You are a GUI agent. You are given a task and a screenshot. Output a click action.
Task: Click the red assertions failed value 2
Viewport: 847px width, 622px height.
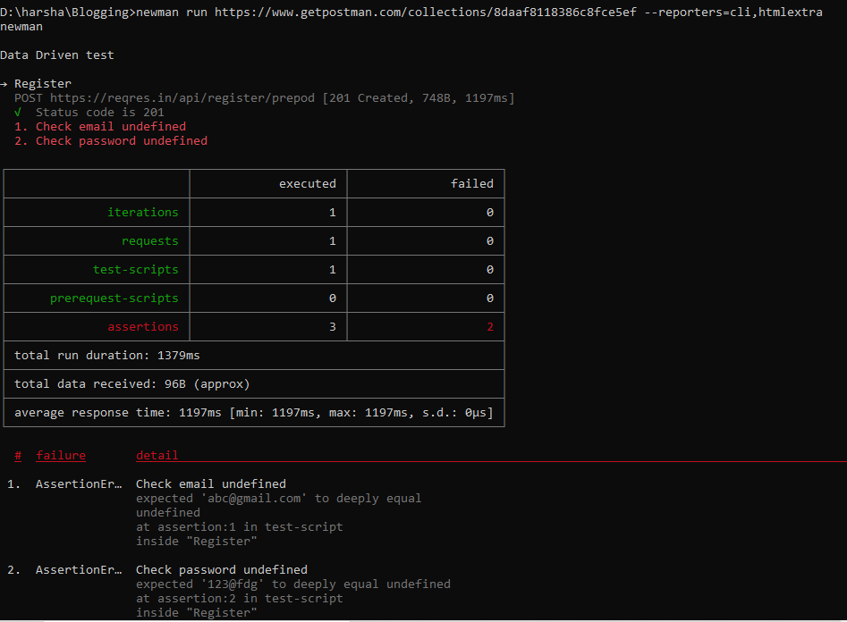490,327
